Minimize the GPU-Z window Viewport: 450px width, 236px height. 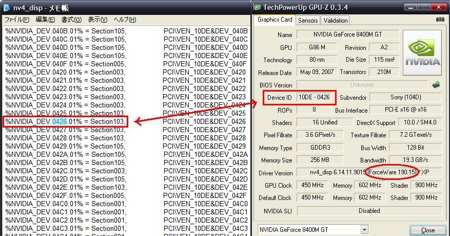[411, 7]
